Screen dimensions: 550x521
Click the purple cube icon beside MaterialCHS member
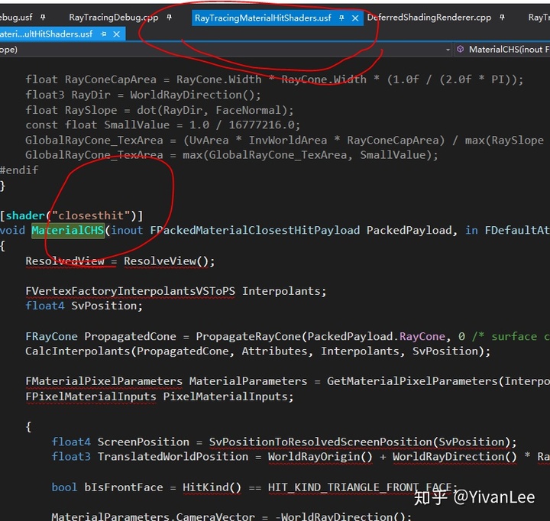click(460, 50)
